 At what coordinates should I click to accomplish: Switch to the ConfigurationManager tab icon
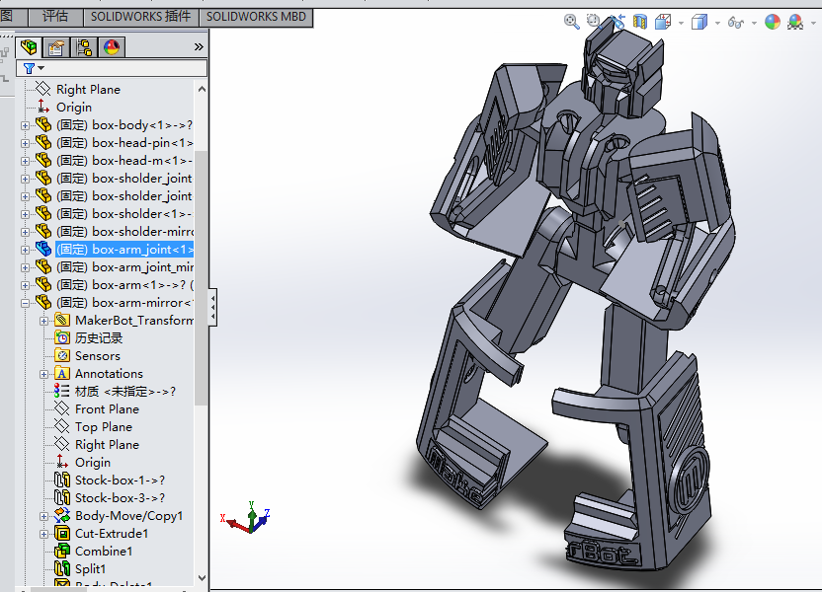84,46
